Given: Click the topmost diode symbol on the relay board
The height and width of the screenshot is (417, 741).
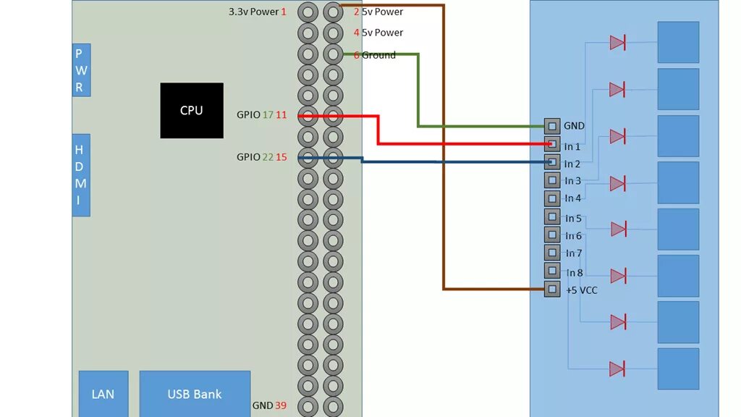Looking at the screenshot, I should point(618,43).
